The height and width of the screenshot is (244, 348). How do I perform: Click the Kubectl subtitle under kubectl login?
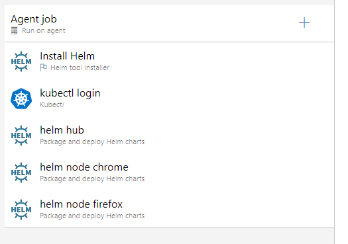(52, 104)
